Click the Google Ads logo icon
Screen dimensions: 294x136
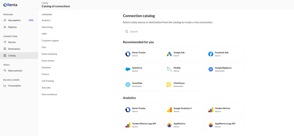169,54
